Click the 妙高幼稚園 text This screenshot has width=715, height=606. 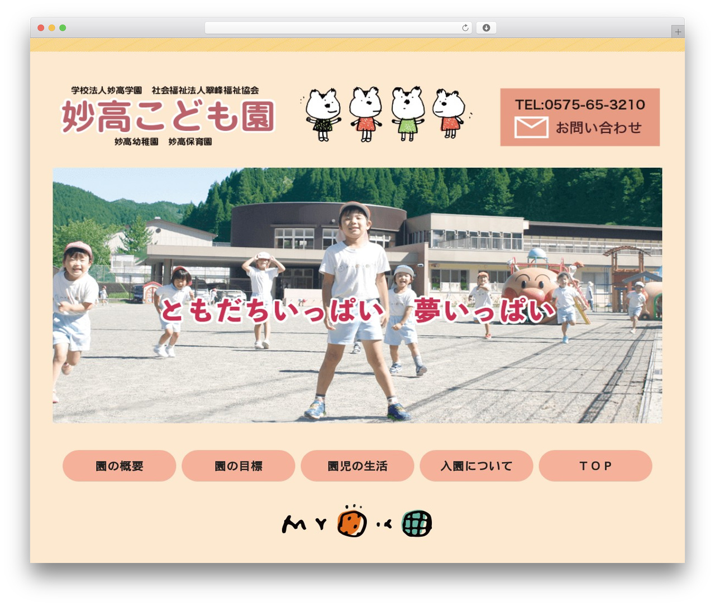pyautogui.click(x=136, y=141)
